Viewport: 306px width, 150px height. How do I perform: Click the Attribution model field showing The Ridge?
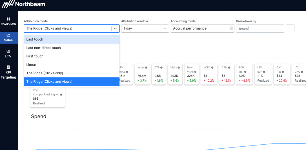pyautogui.click(x=72, y=28)
